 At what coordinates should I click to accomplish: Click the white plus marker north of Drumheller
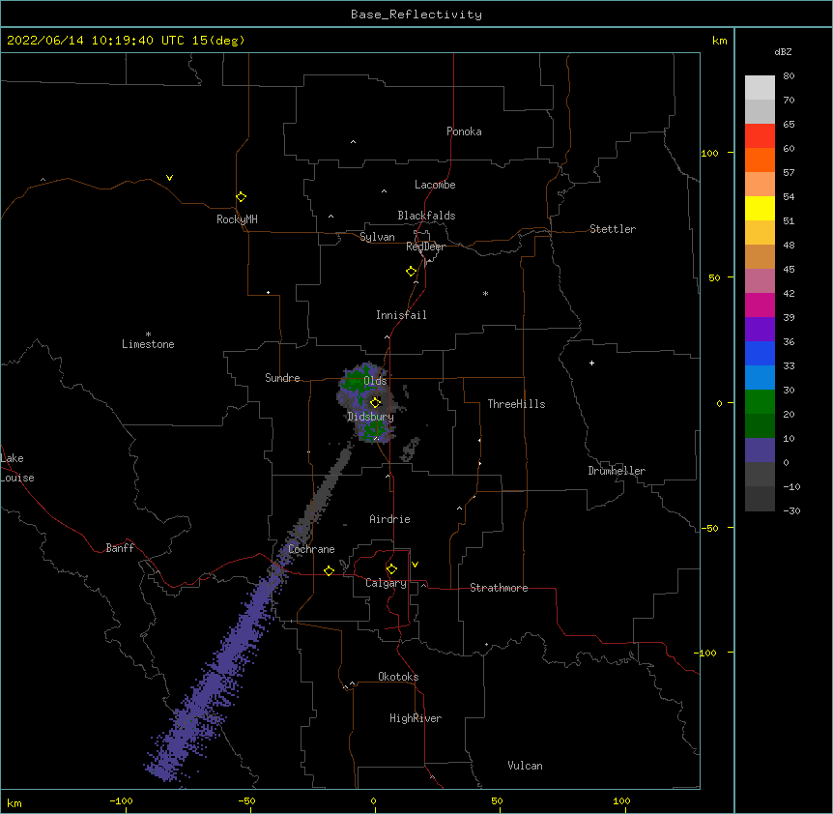pyautogui.click(x=591, y=363)
